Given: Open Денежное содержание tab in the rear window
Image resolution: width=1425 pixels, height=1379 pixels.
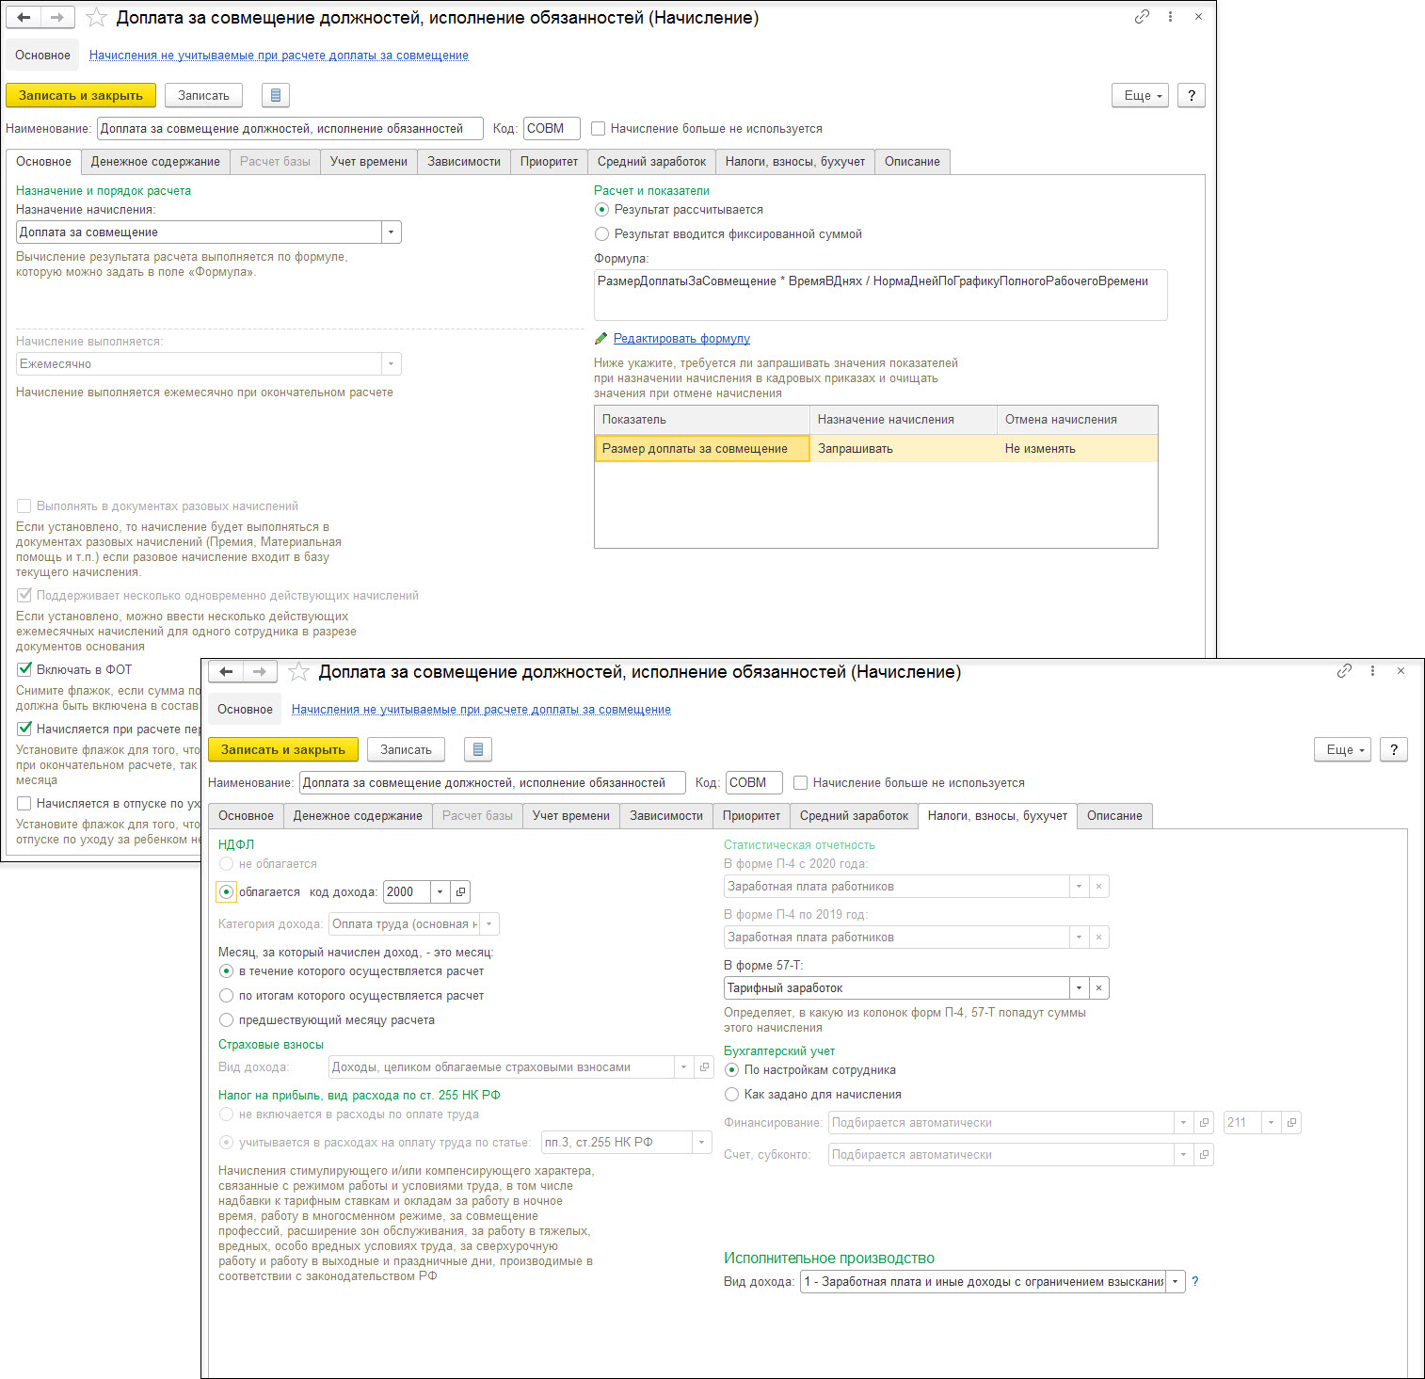Looking at the screenshot, I should tap(155, 161).
